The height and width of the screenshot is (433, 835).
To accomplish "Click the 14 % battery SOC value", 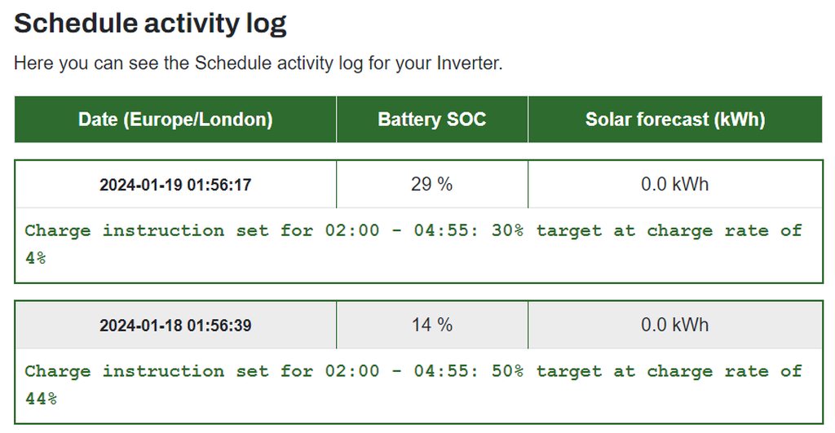I will (x=431, y=325).
